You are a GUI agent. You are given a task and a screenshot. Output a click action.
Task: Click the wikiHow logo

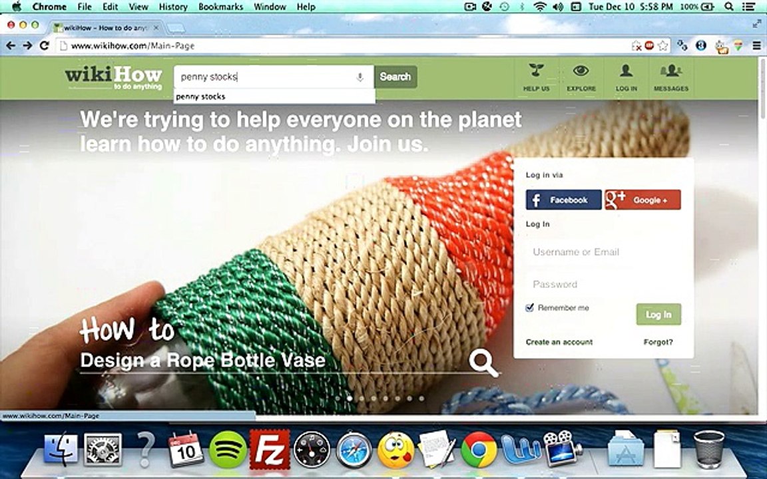(113, 78)
